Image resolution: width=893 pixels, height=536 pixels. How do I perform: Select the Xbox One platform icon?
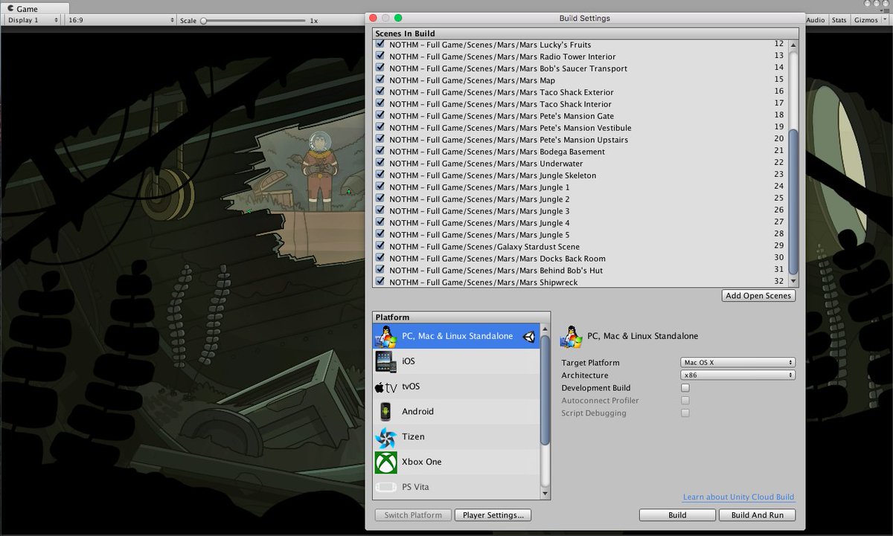(385, 462)
